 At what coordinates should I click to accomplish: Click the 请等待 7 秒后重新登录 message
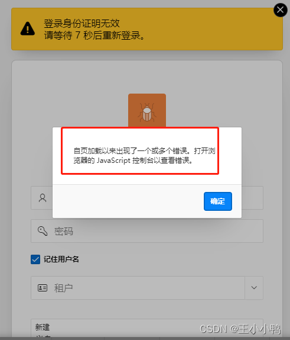[x=95, y=35]
